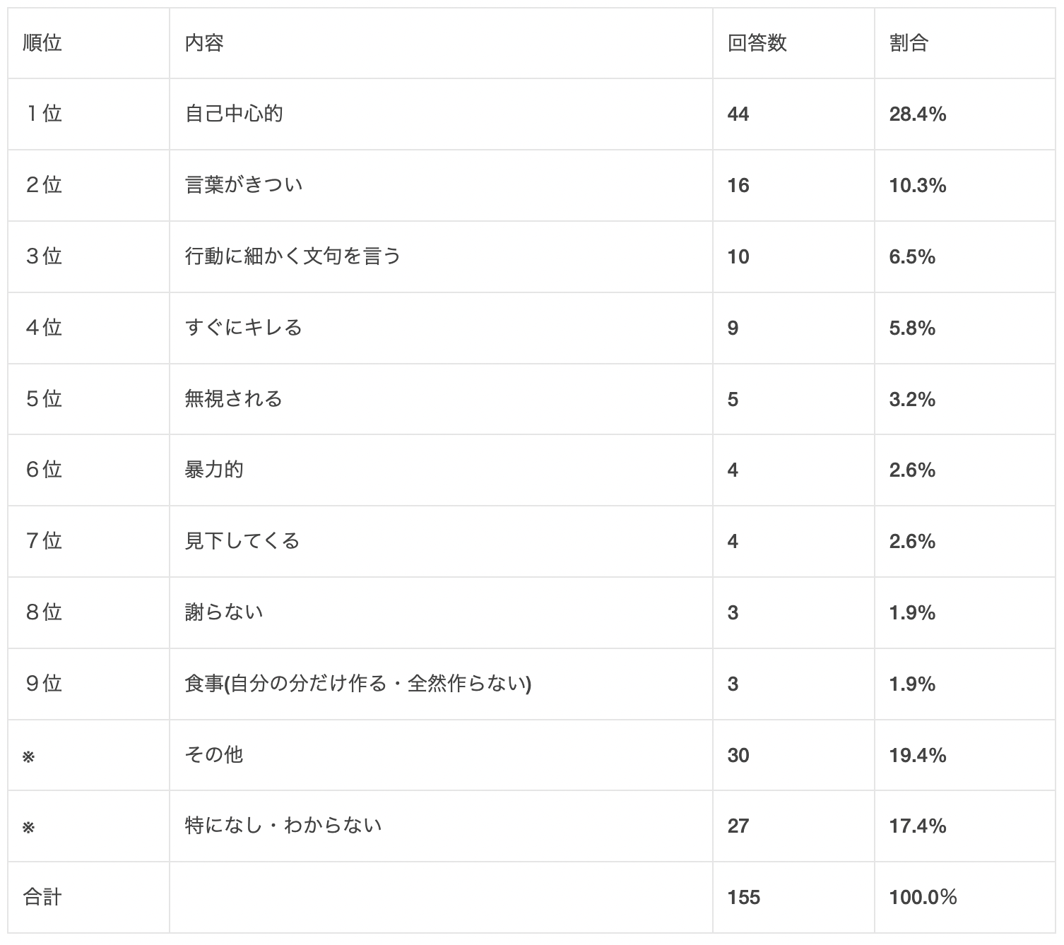Viewport: 1064px width, 945px height.
Task: Click the 順位 column header
Action: 42,43
